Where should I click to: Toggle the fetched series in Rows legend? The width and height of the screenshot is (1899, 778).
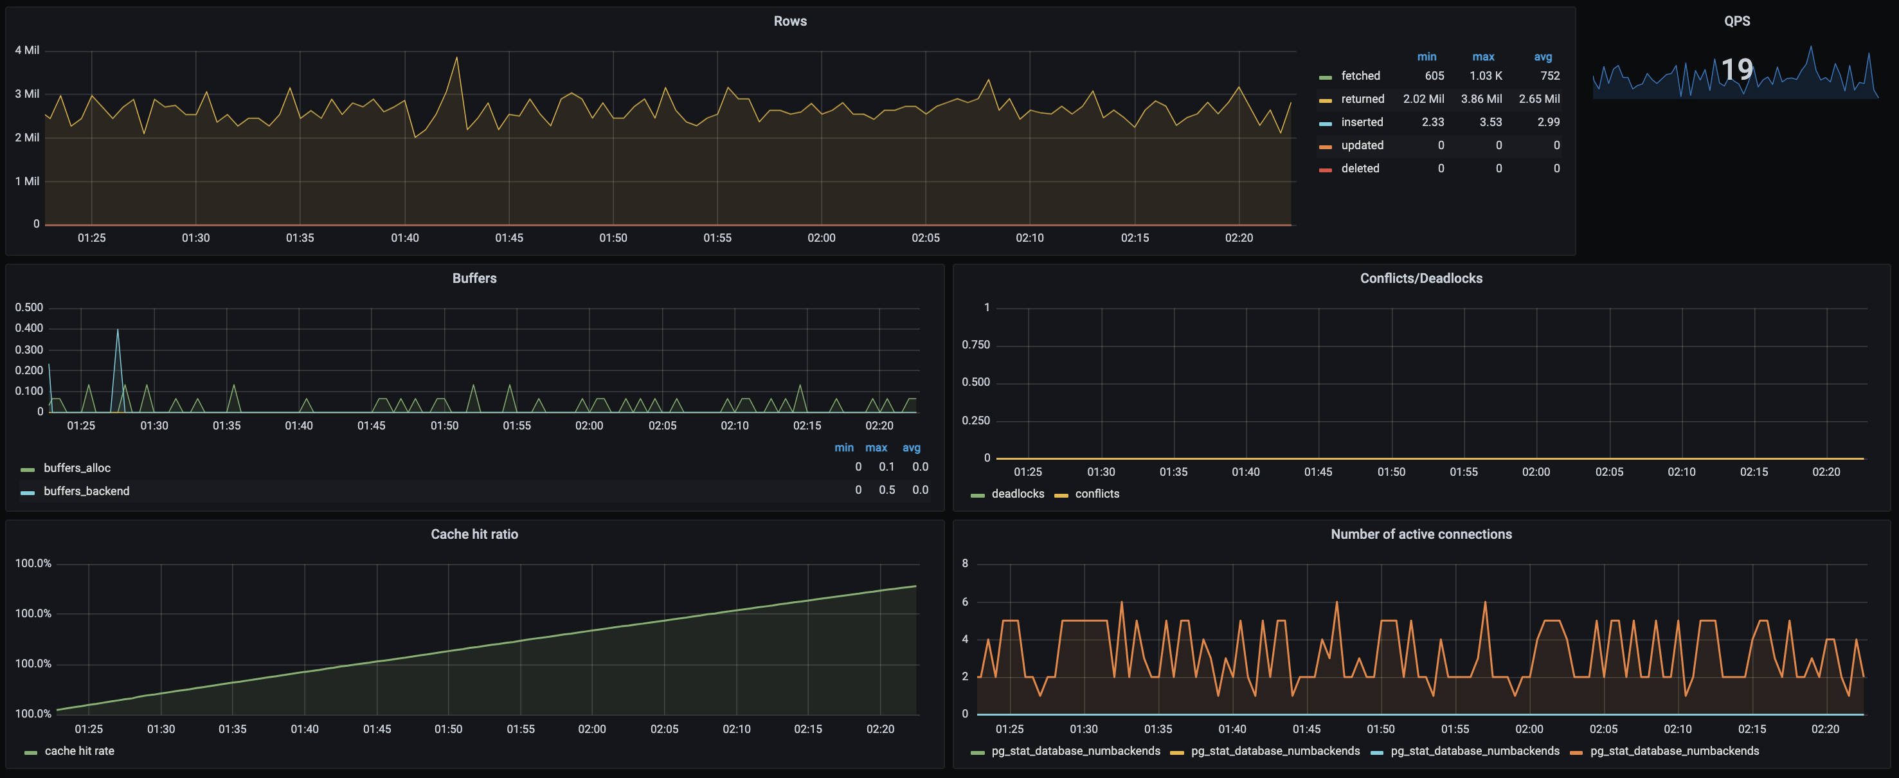(1360, 76)
